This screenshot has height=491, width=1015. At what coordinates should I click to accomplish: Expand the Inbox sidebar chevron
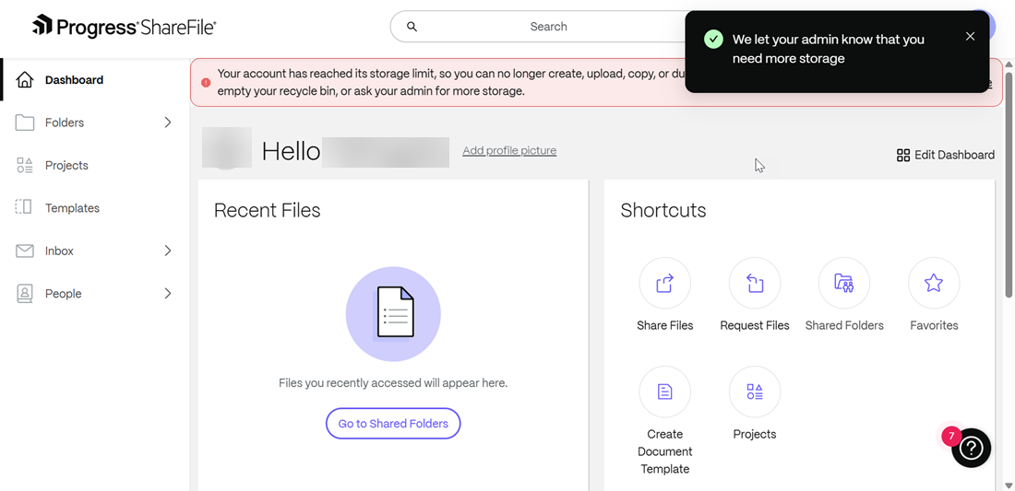click(167, 251)
